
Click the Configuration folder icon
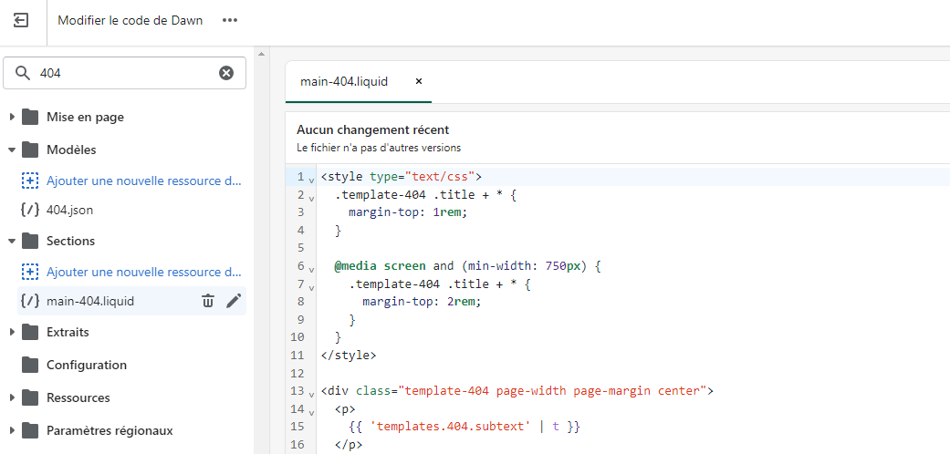[x=30, y=365]
